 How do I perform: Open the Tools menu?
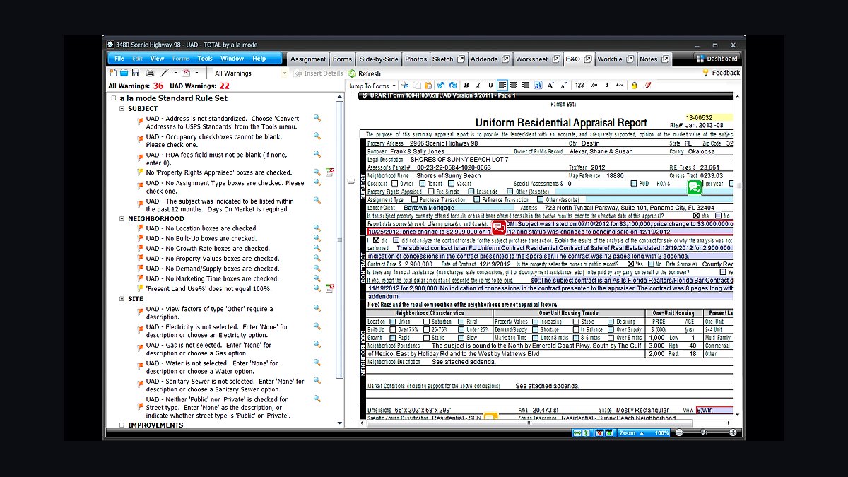(205, 59)
